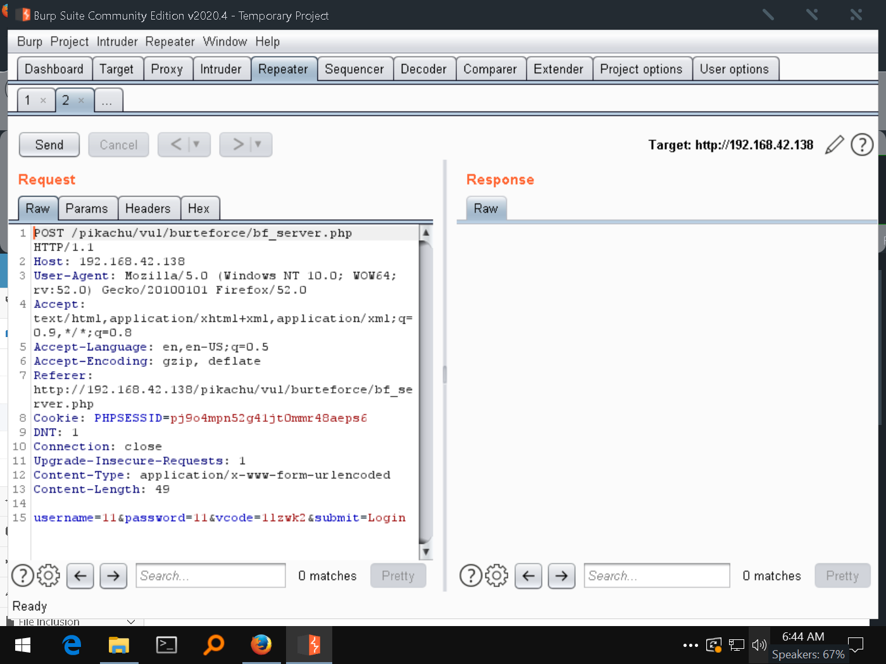
Task: Go to previous match in Request search
Action: click(80, 575)
